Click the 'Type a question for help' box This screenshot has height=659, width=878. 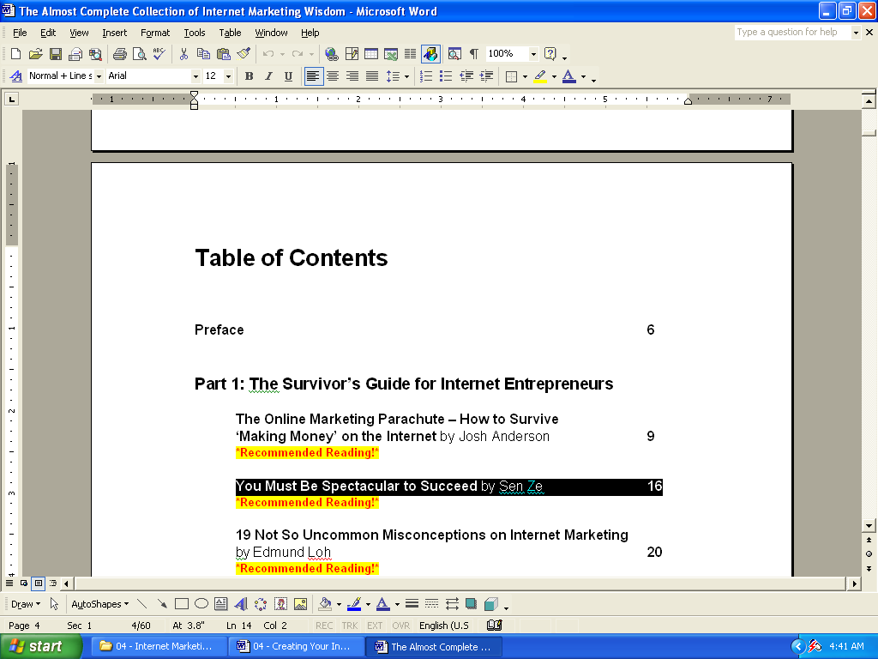click(792, 33)
